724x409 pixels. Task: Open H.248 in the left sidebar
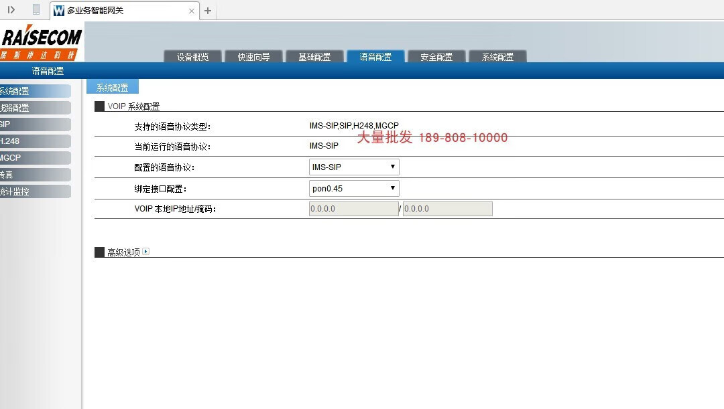click(x=34, y=141)
